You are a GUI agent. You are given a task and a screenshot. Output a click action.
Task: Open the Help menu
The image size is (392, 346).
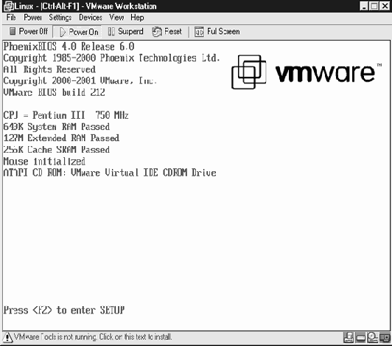pyautogui.click(x=137, y=18)
